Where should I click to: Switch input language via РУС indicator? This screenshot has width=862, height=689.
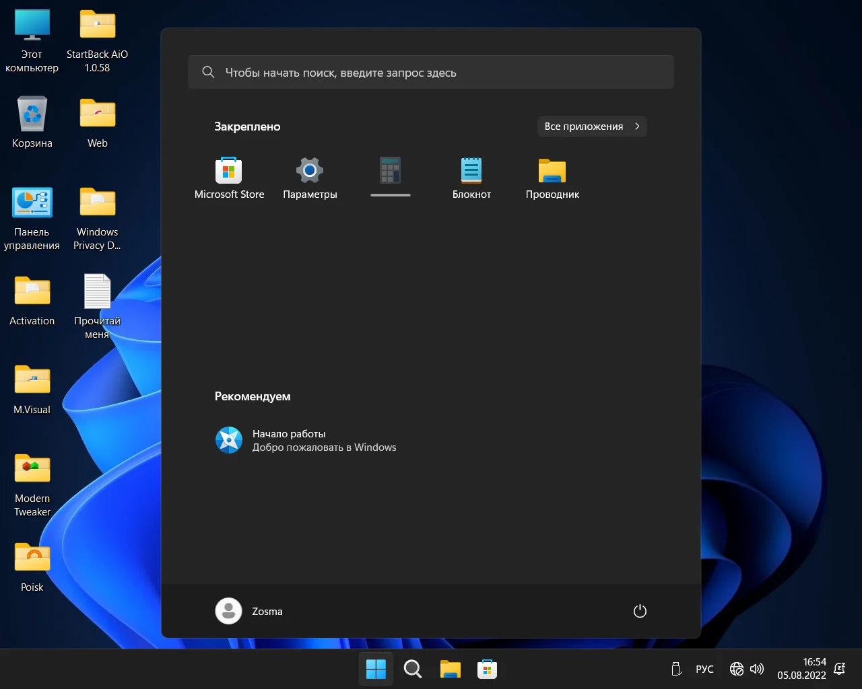704,669
